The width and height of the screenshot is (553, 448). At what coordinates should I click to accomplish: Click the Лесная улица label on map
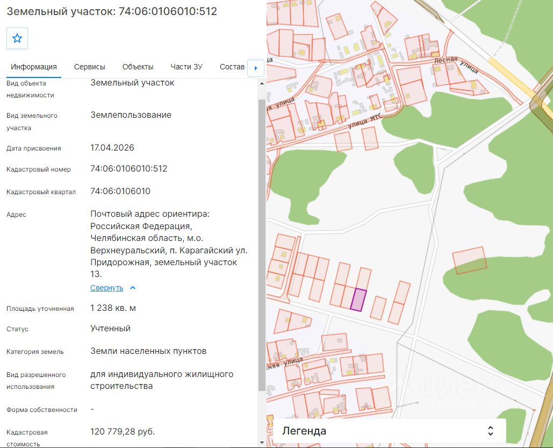point(456,64)
